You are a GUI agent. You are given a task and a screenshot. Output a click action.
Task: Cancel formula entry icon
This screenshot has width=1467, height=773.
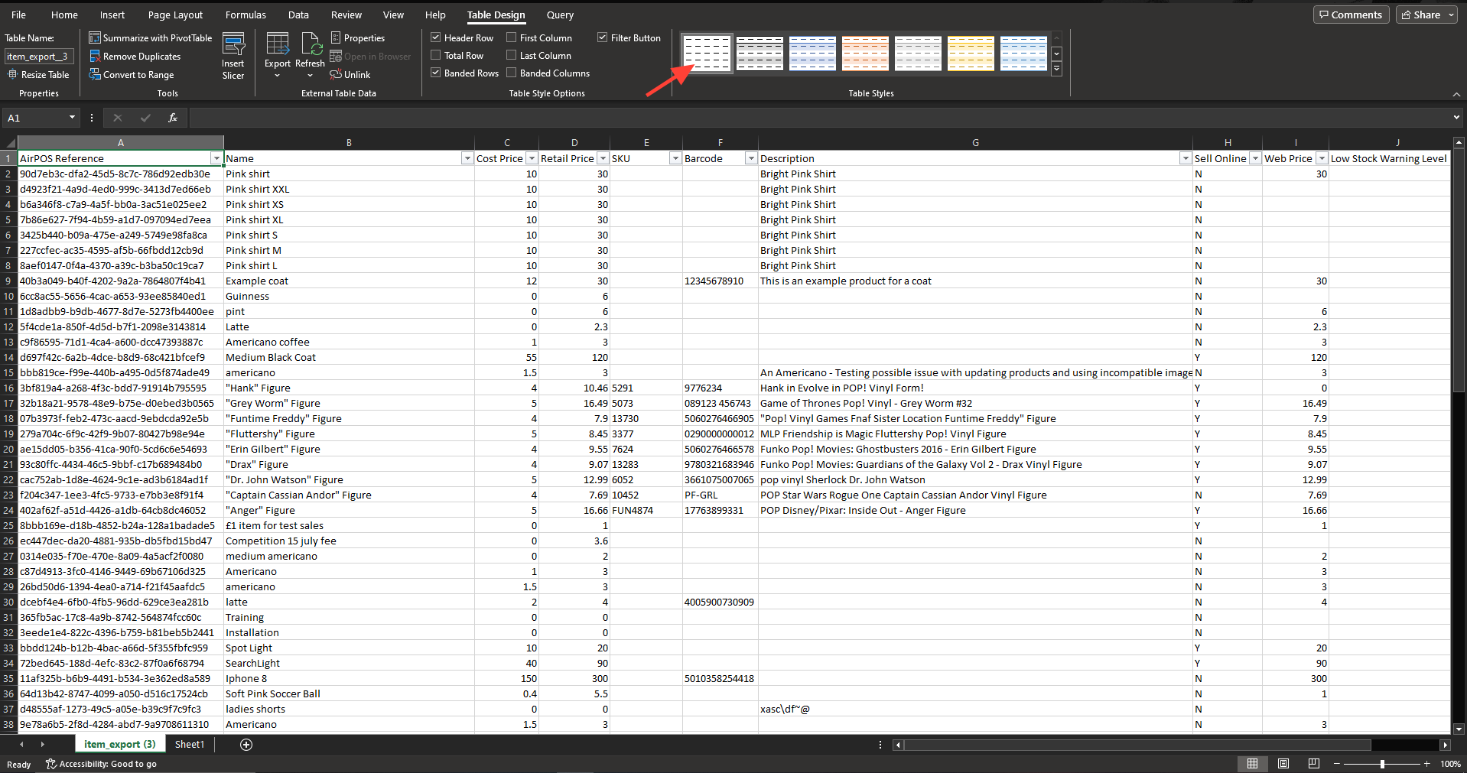click(117, 118)
